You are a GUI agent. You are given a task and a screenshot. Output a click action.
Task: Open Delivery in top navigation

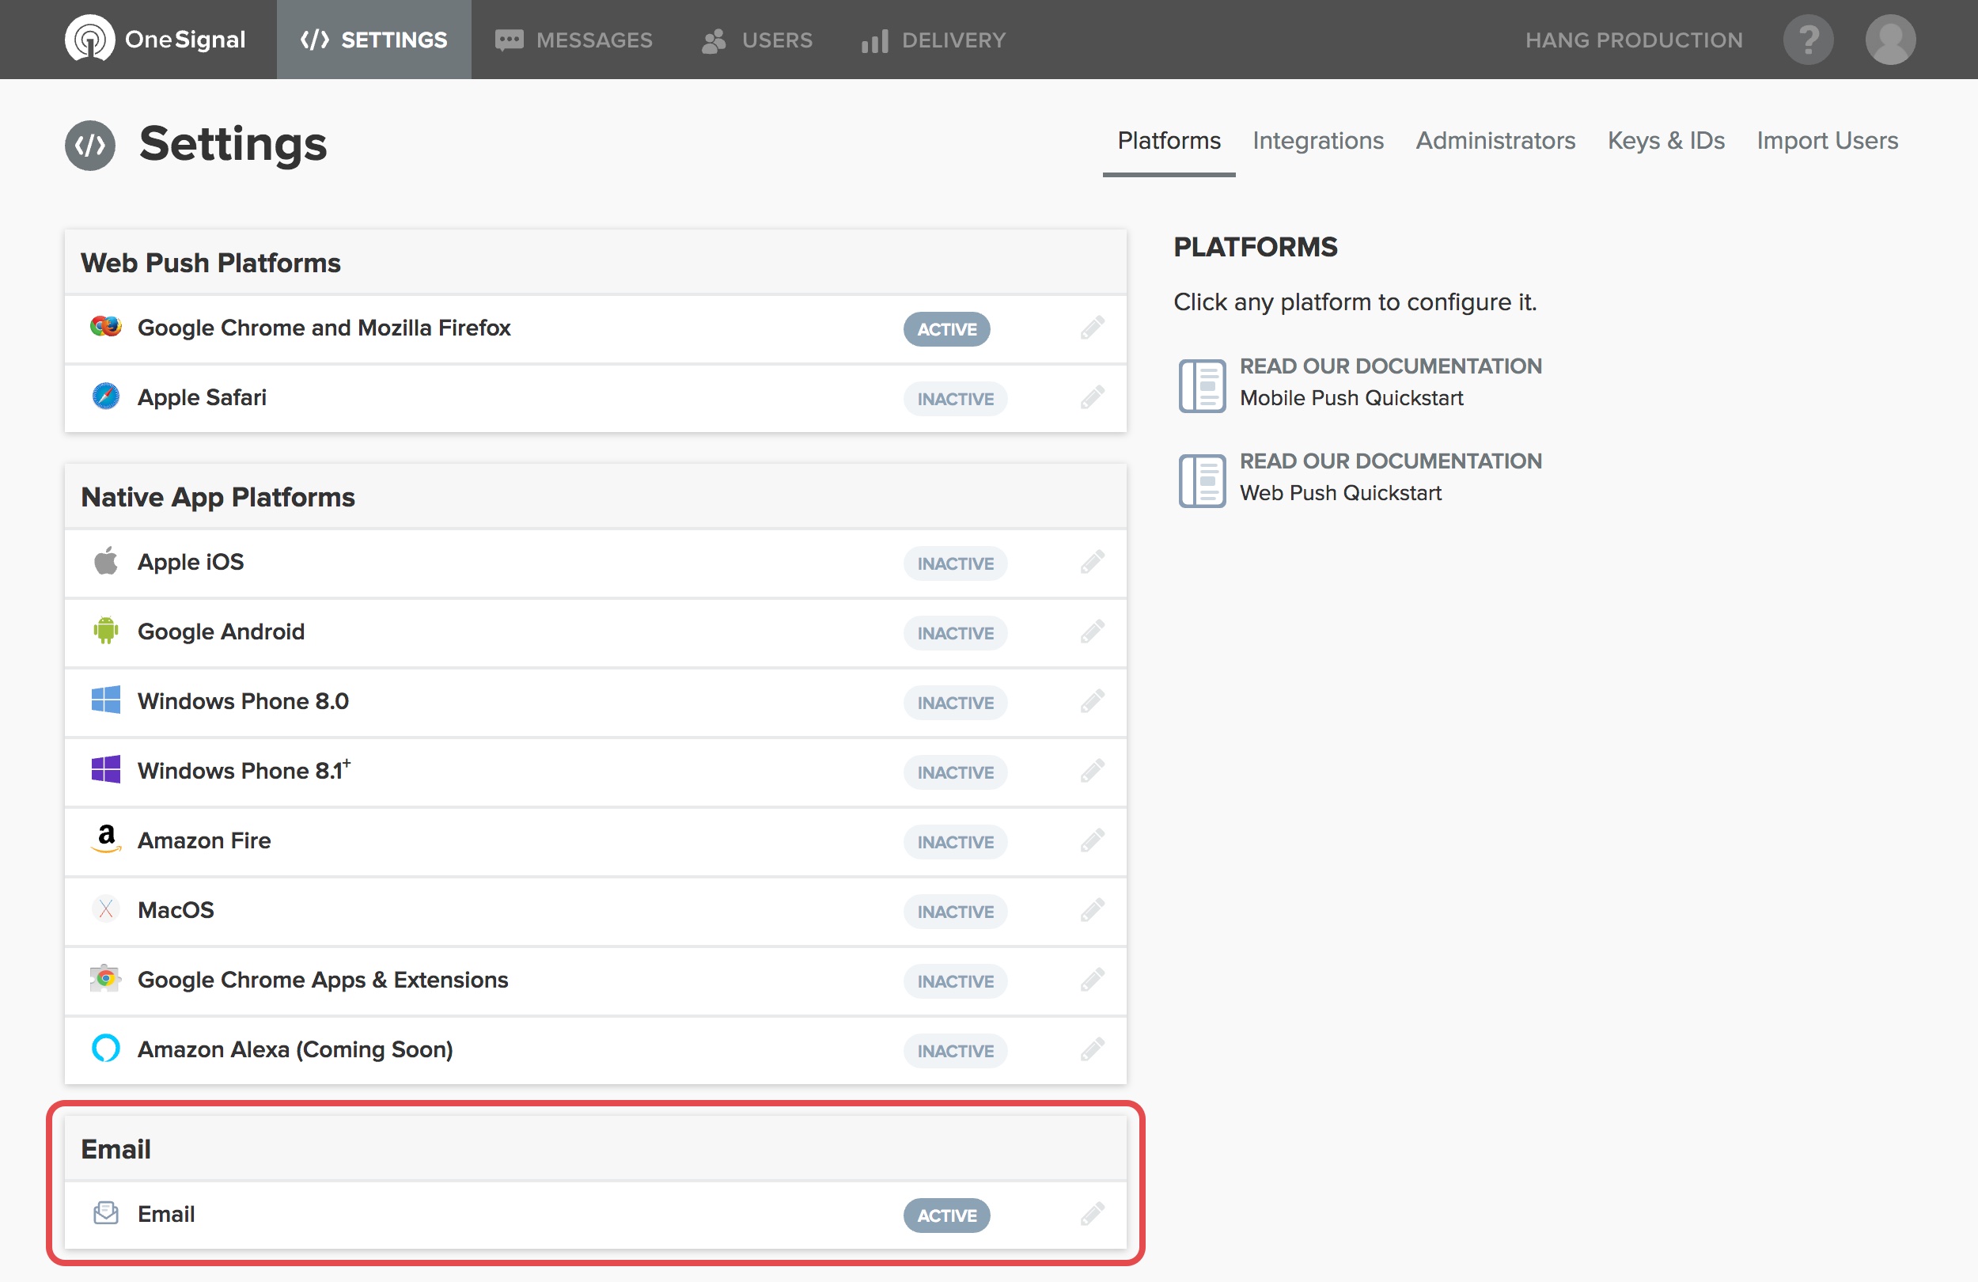[x=934, y=39]
